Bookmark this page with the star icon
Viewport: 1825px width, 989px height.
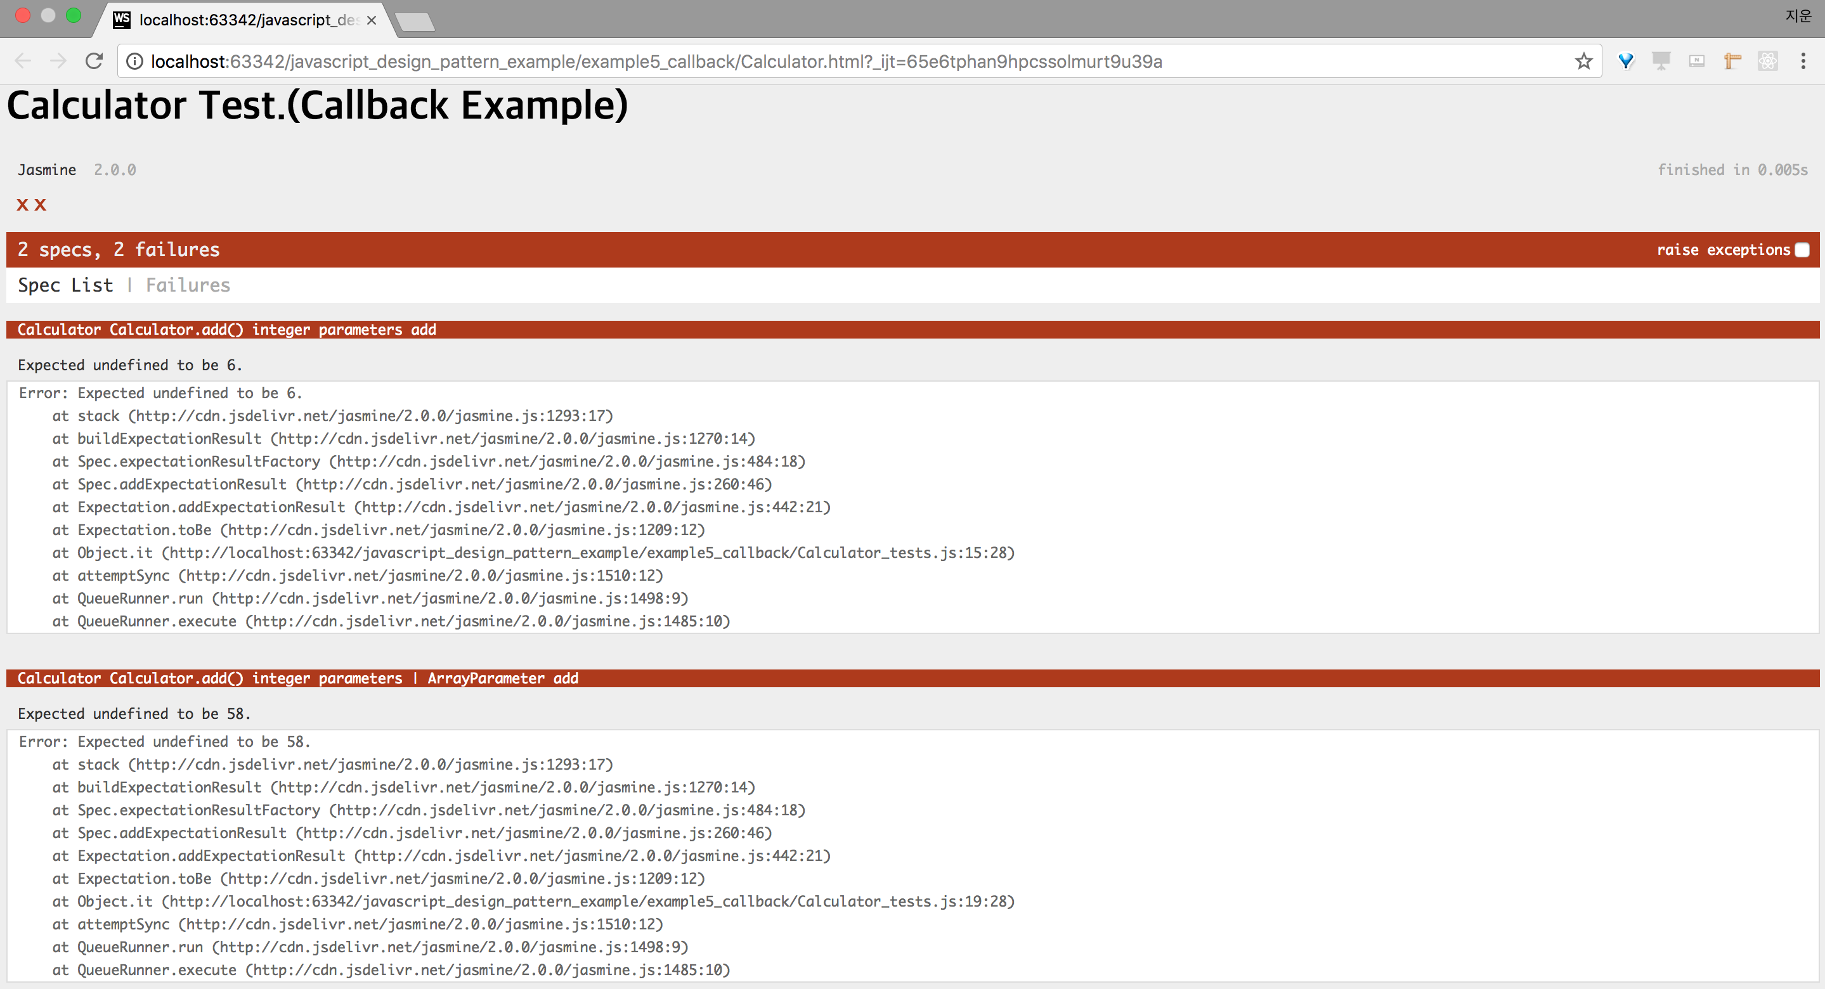coord(1583,61)
